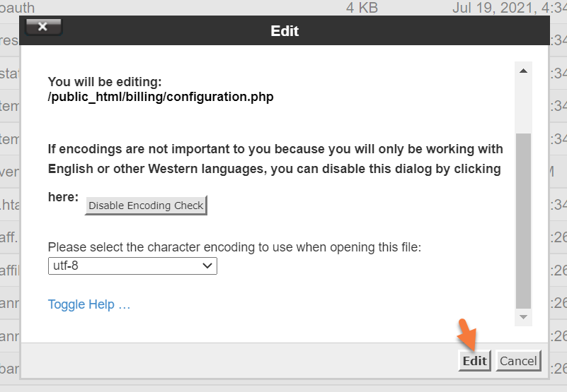Click the Disable Encoding Check button

coord(146,206)
